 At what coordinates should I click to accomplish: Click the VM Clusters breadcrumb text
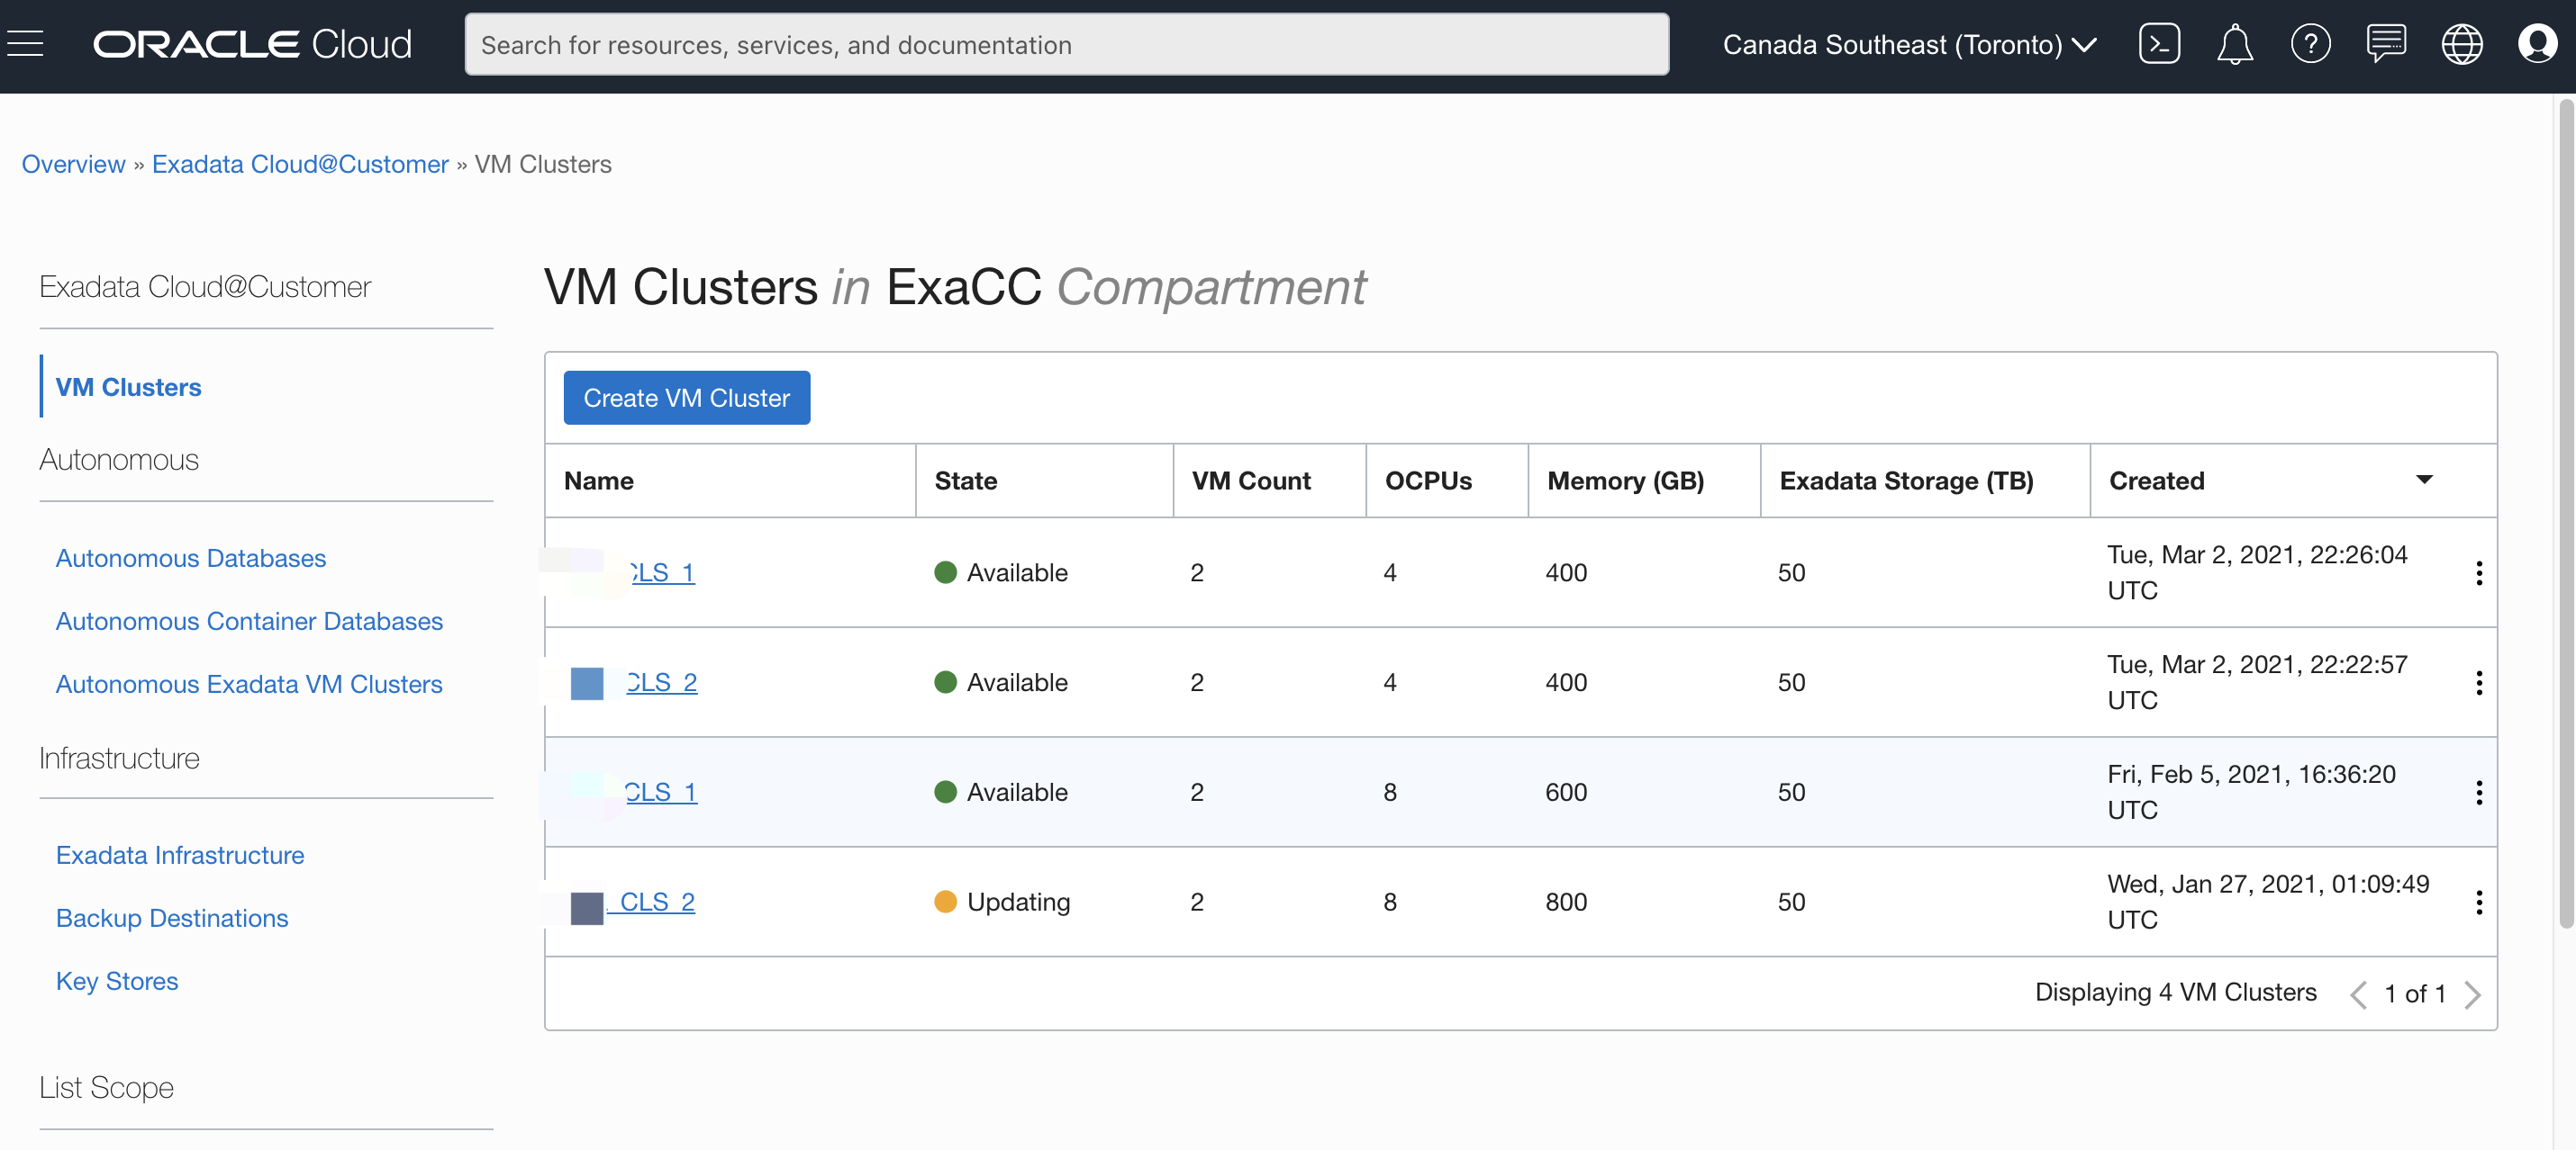[542, 164]
